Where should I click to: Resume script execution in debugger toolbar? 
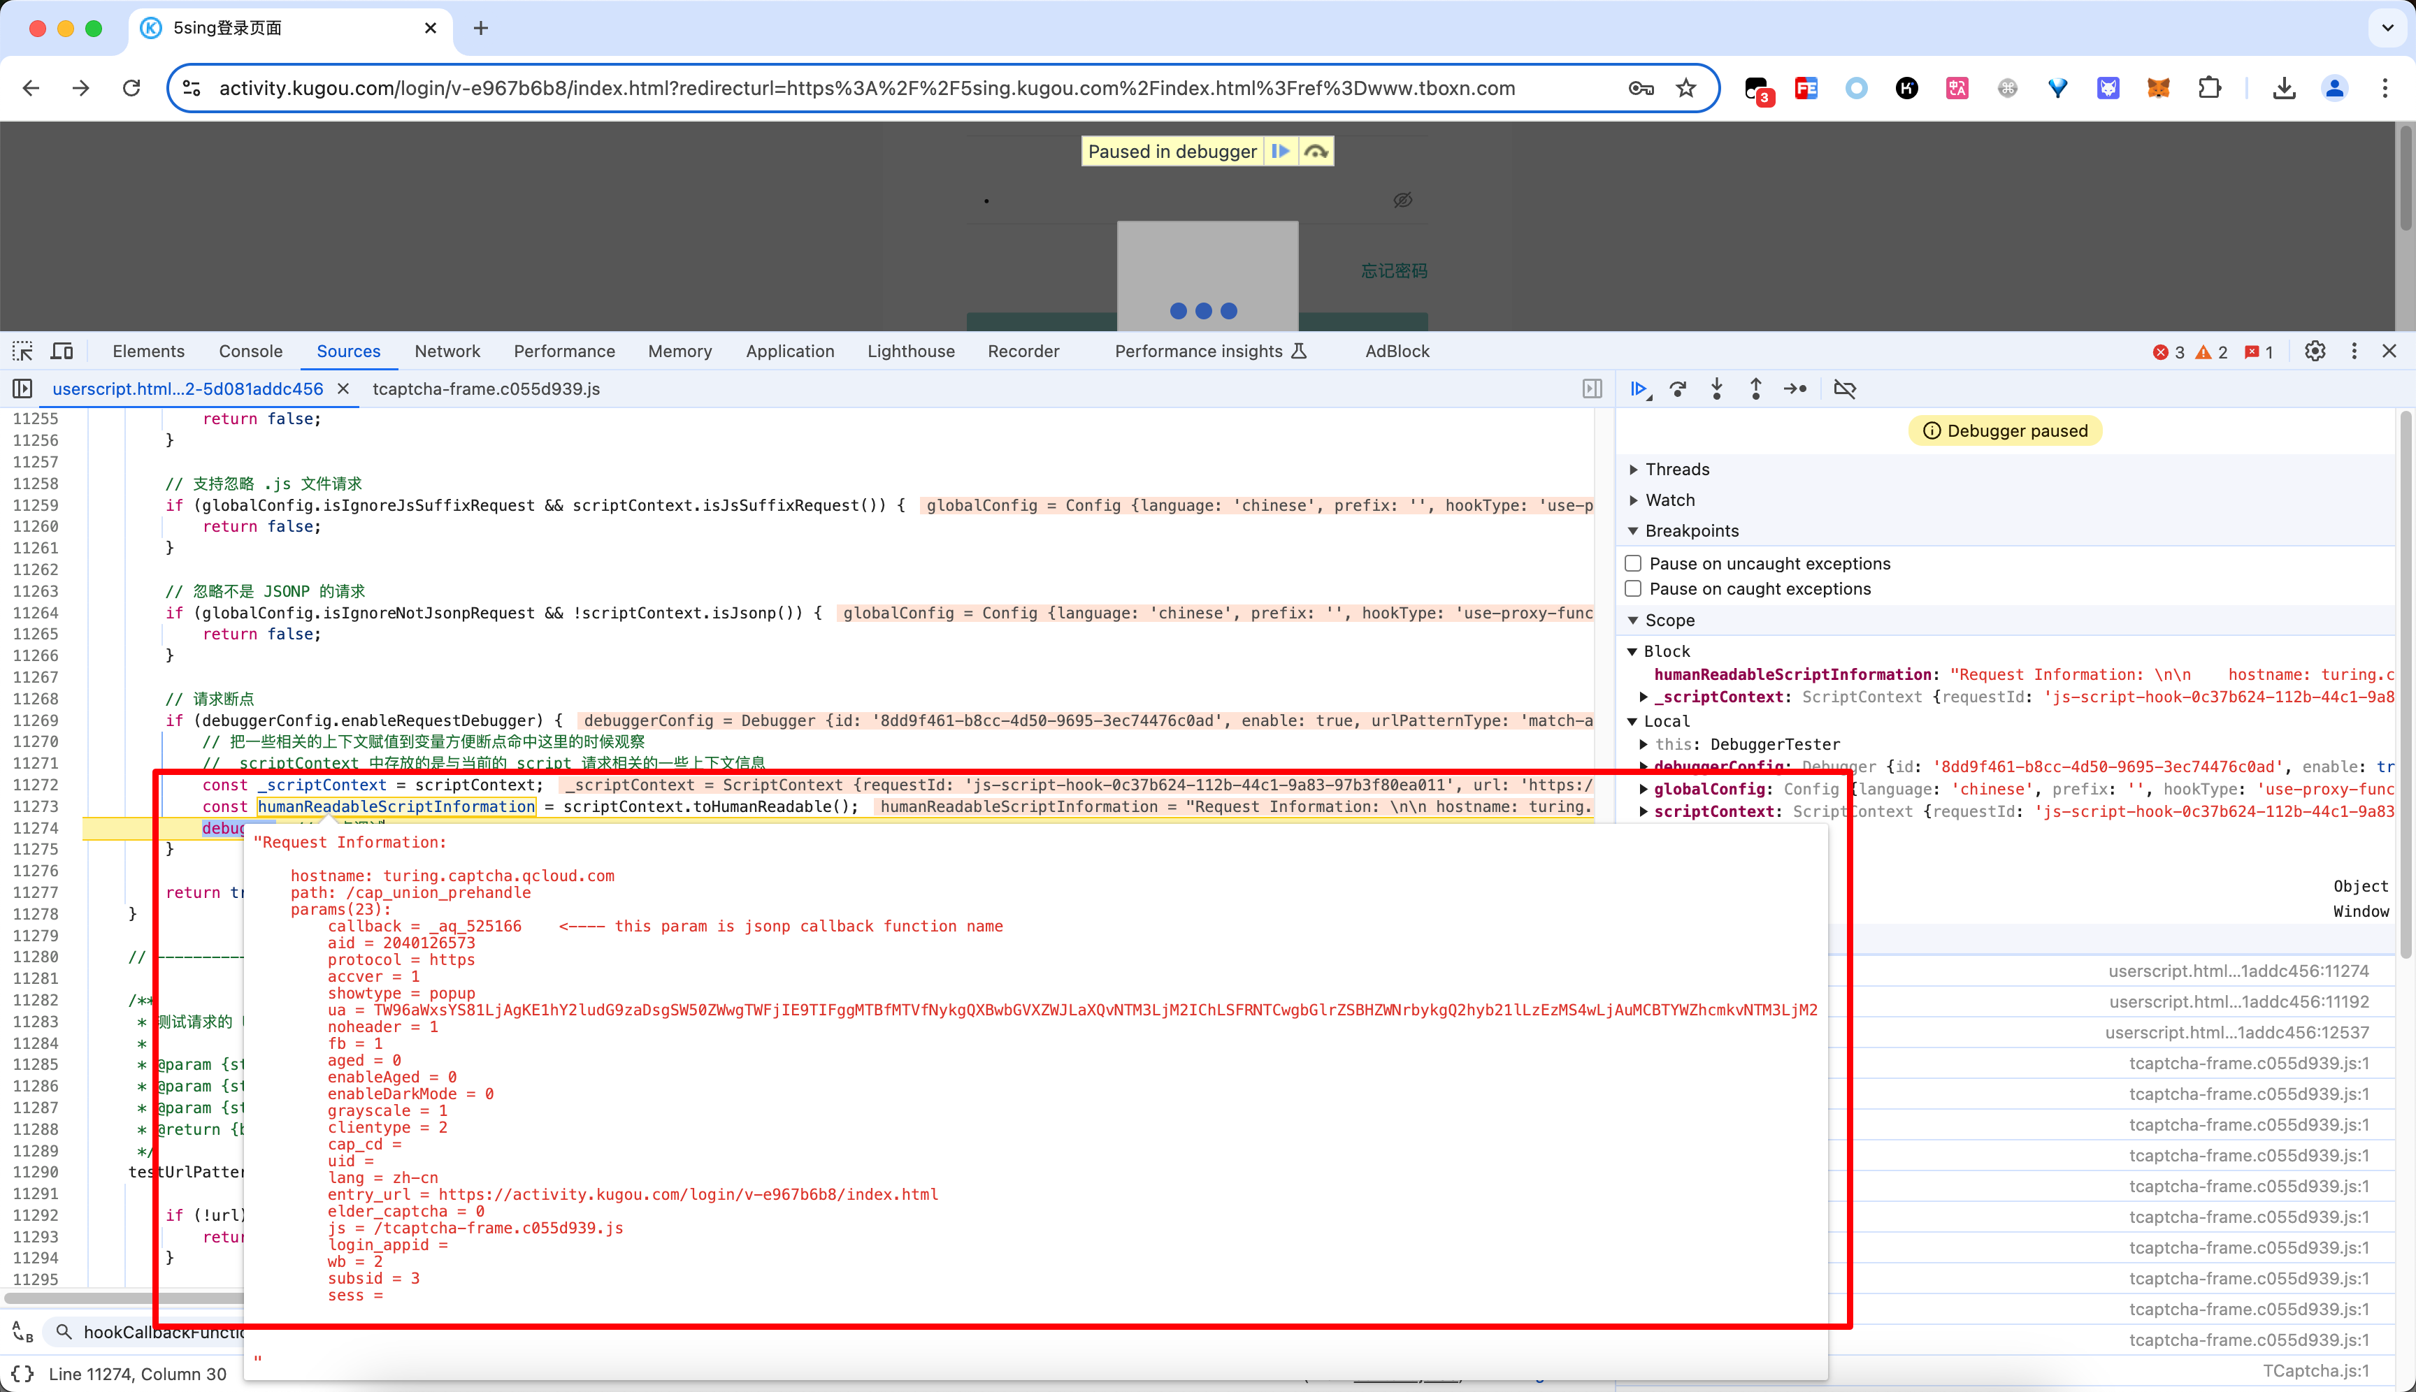pos(1639,389)
